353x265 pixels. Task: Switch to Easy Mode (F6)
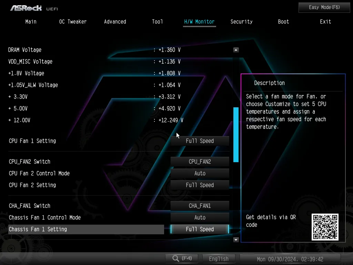(324, 8)
